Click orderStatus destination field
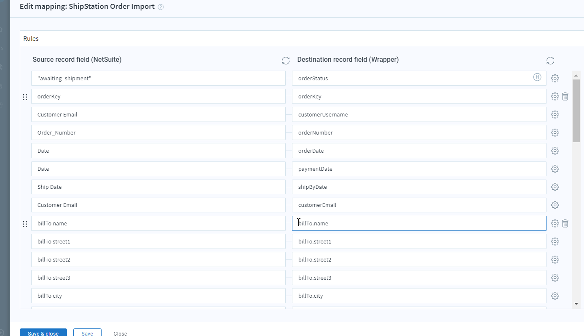 419,78
